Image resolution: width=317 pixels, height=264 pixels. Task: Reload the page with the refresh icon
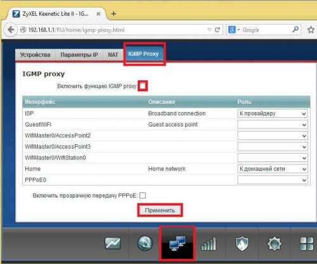click(217, 30)
